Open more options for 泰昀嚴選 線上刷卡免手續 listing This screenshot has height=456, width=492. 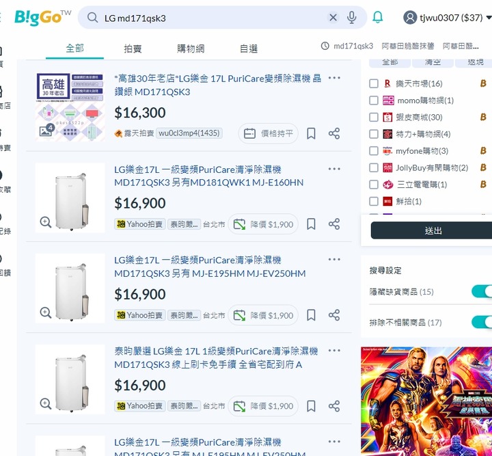pos(334,350)
